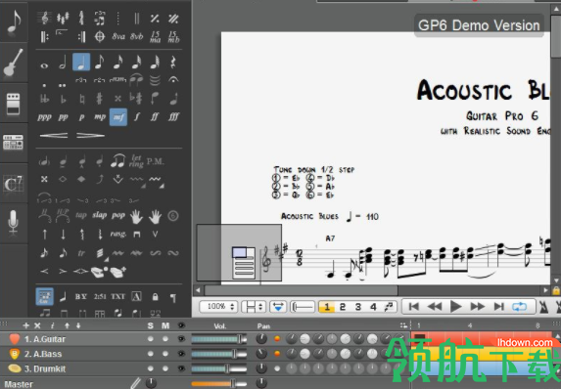Set dynamic to ppp
This screenshot has height=389, width=561.
(44, 117)
